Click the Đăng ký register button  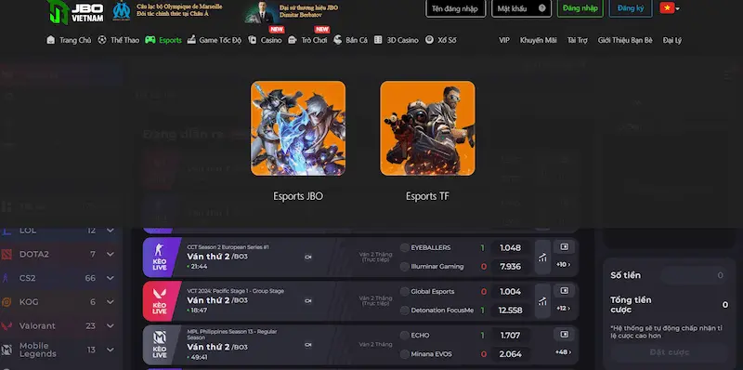tap(631, 8)
